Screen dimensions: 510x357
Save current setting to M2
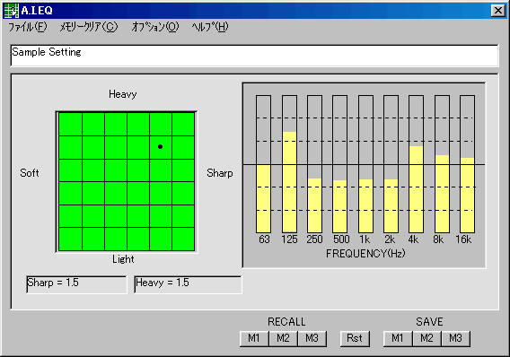pyautogui.click(x=426, y=338)
